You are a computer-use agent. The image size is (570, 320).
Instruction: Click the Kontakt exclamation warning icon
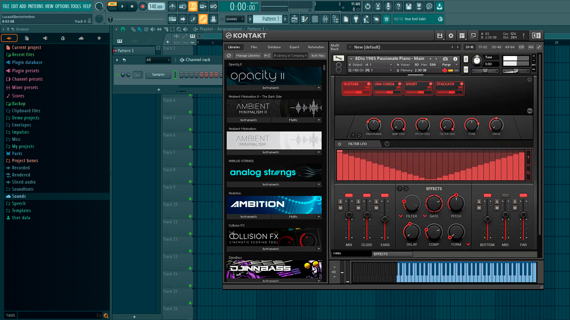(x=524, y=36)
